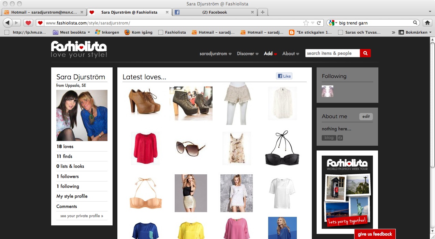The image size is (435, 239).
Task: Open the browser home page button
Action: tap(427, 23)
